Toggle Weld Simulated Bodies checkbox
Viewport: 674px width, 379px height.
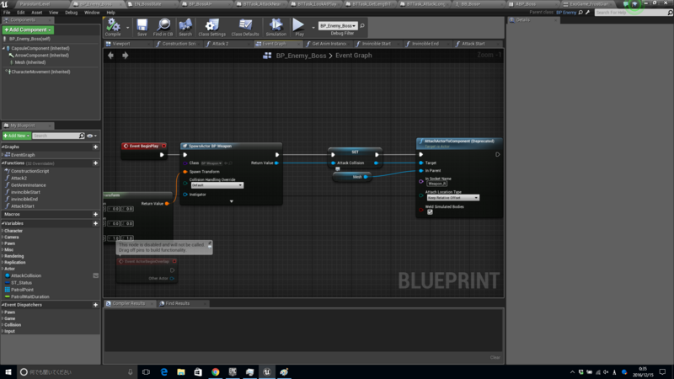(x=430, y=212)
